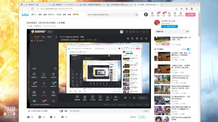Open 大会员 icon in Bilibili header

152,14
